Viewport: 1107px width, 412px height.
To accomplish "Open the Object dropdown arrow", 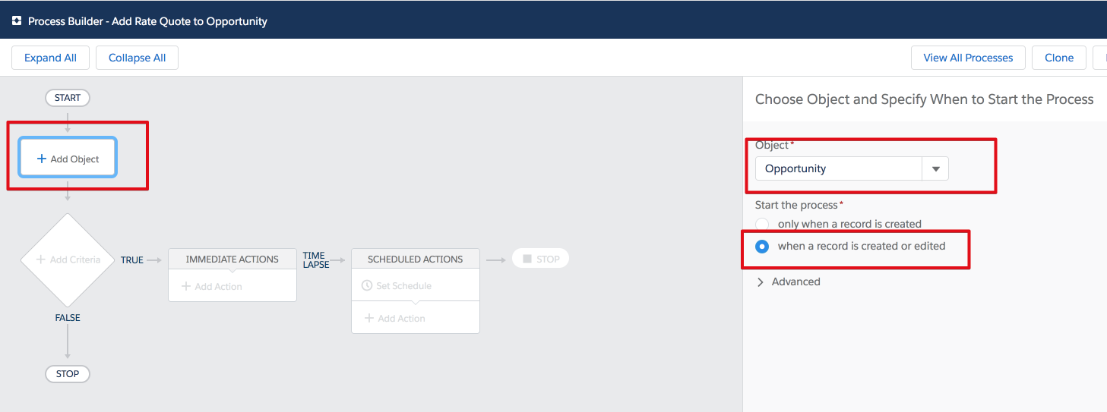I will tap(935, 168).
